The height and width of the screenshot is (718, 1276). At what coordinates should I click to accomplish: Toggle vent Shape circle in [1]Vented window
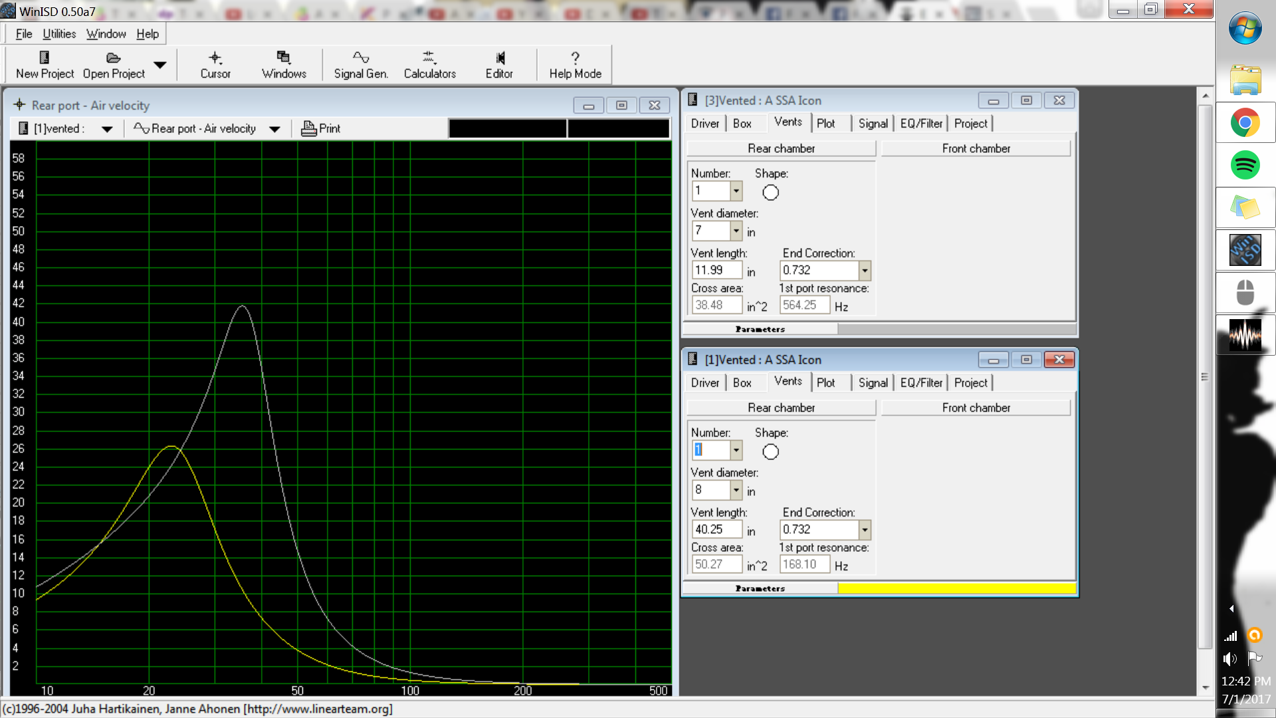pyautogui.click(x=770, y=452)
